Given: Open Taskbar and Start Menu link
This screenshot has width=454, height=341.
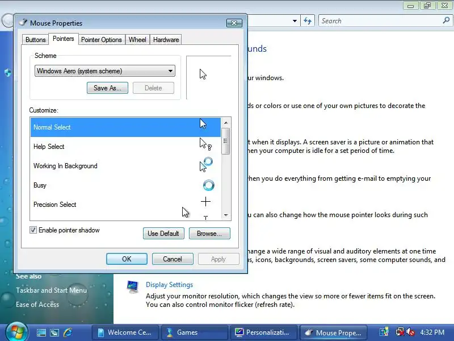Looking at the screenshot, I should (51, 290).
